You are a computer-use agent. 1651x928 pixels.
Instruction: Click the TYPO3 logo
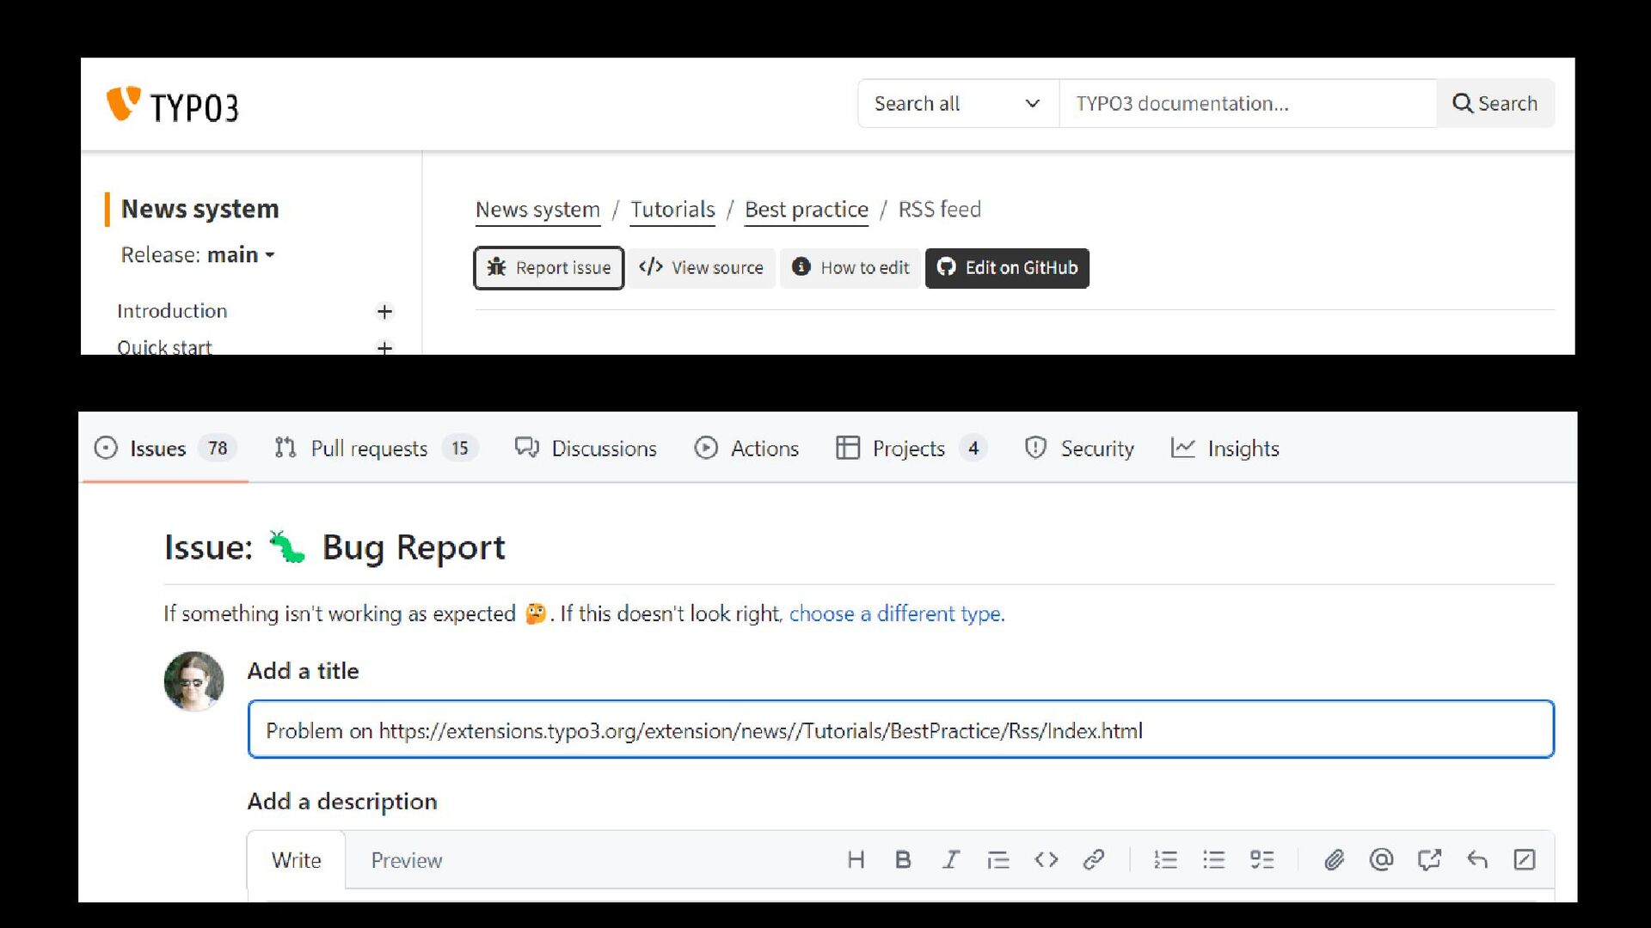[172, 106]
